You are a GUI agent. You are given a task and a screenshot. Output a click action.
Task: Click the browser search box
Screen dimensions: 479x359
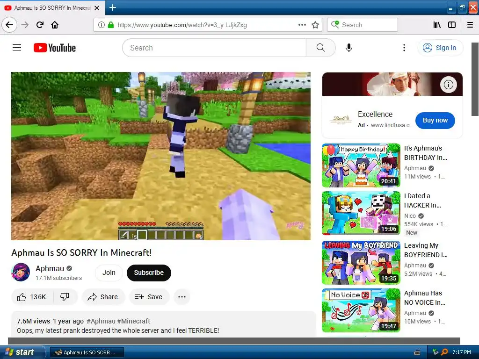click(363, 25)
